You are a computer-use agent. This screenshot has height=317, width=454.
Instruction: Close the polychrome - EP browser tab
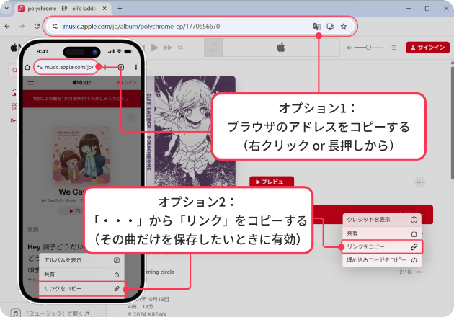pos(106,8)
